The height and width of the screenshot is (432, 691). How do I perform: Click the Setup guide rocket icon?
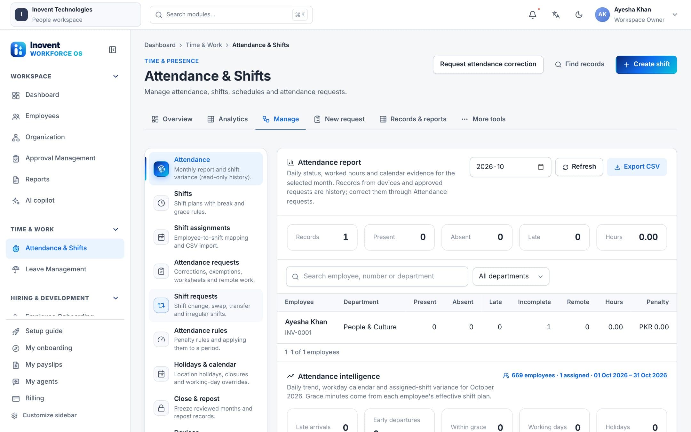(x=16, y=331)
